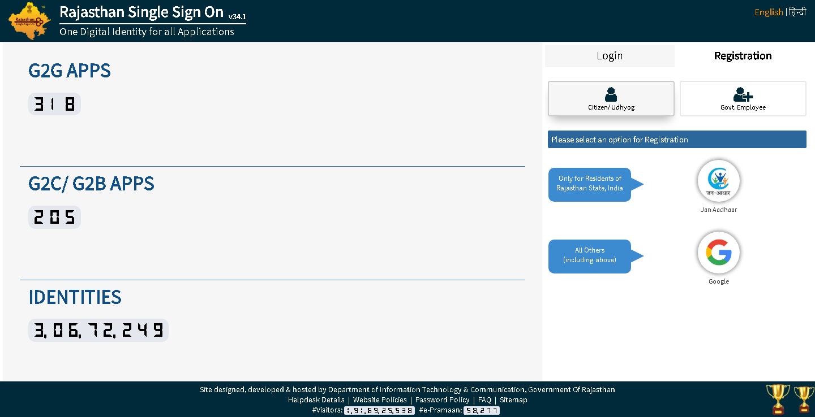Image resolution: width=815 pixels, height=417 pixels.
Task: Click the 'Google' label text
Action: pyautogui.click(x=718, y=281)
